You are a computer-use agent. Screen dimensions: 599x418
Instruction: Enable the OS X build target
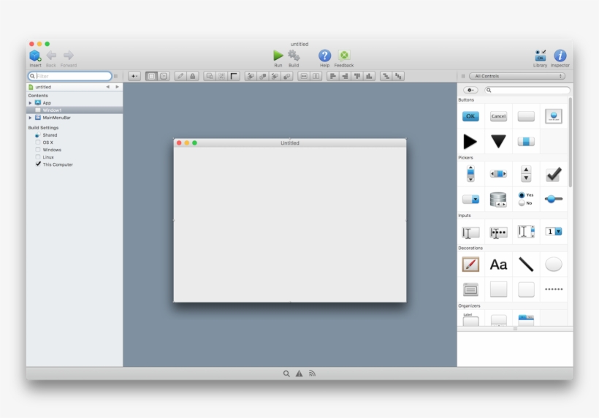pyautogui.click(x=38, y=142)
